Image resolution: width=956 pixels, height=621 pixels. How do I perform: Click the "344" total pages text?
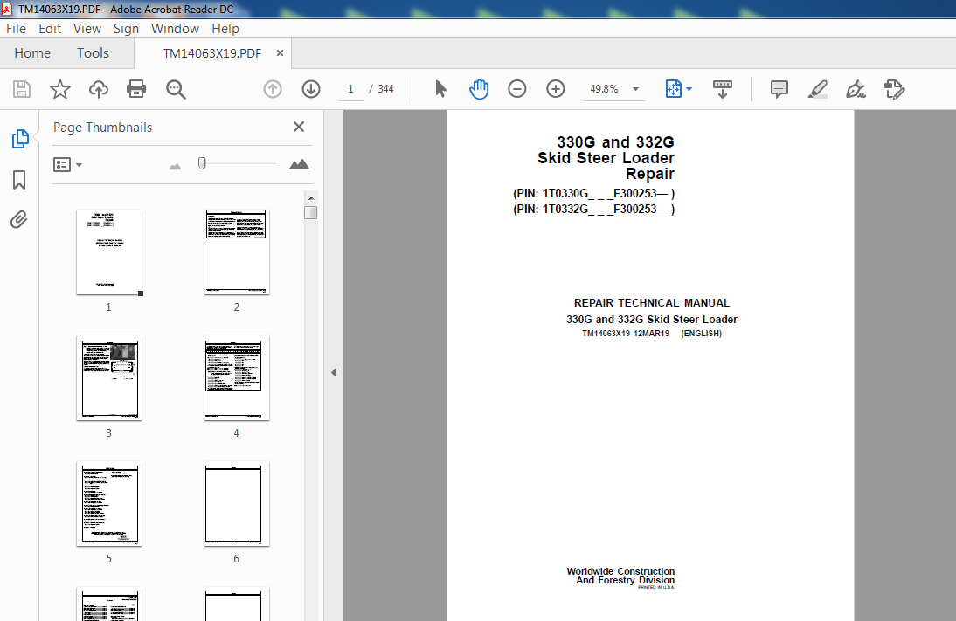pos(385,89)
